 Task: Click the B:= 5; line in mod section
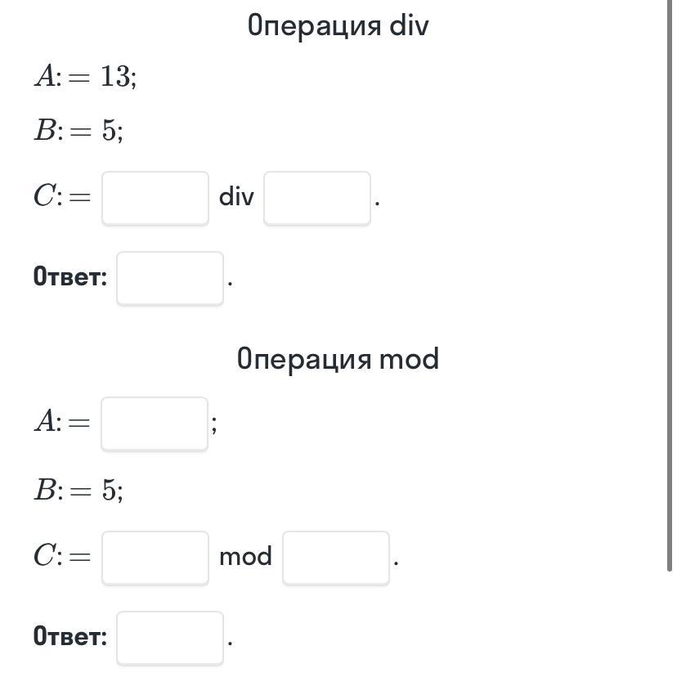pos(78,491)
